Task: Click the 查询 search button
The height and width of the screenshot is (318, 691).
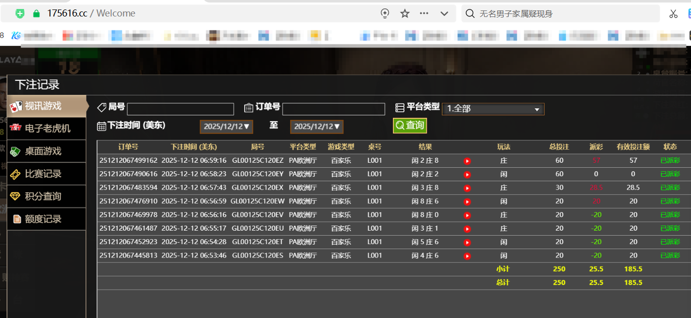Action: [409, 126]
